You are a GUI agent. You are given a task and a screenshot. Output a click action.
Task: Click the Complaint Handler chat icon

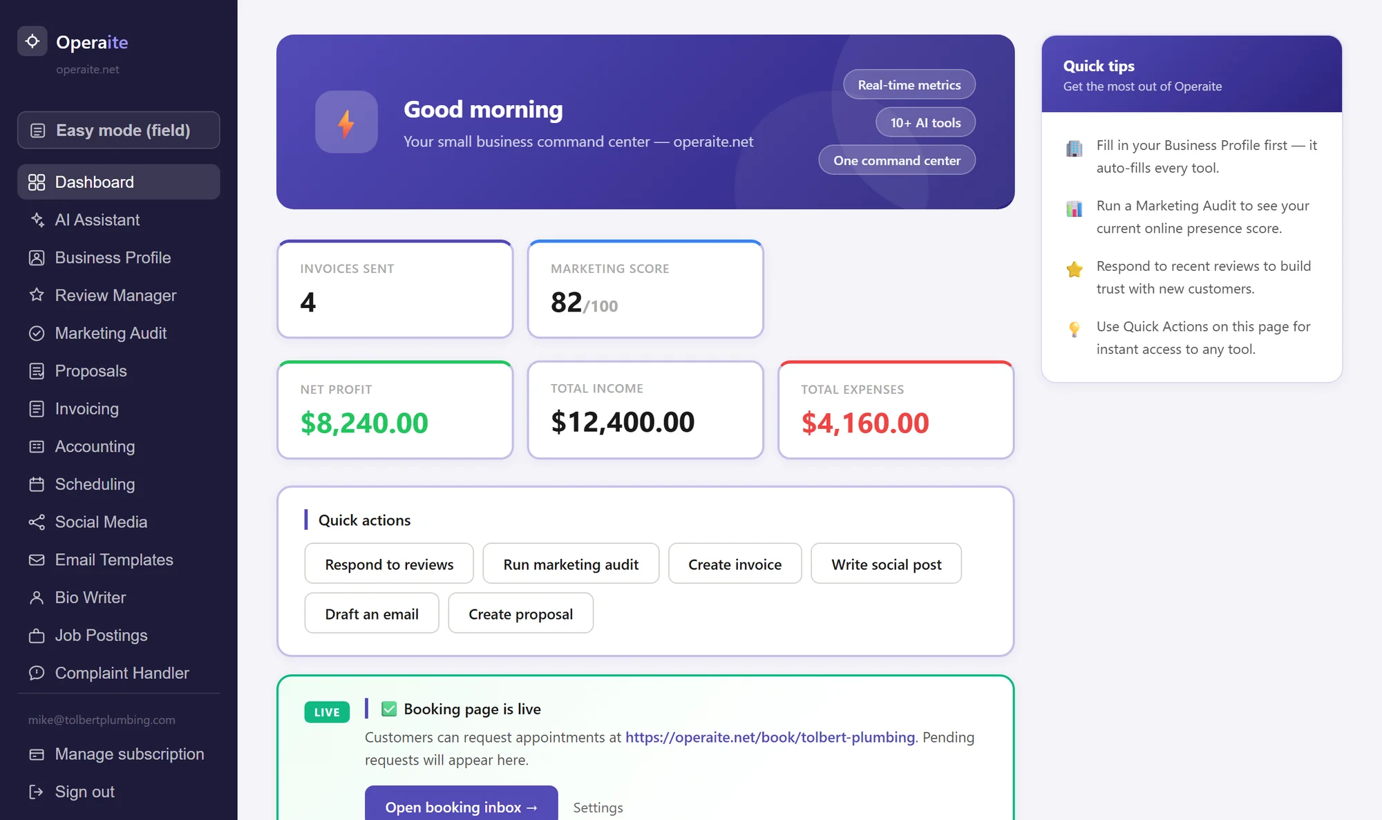coord(37,673)
